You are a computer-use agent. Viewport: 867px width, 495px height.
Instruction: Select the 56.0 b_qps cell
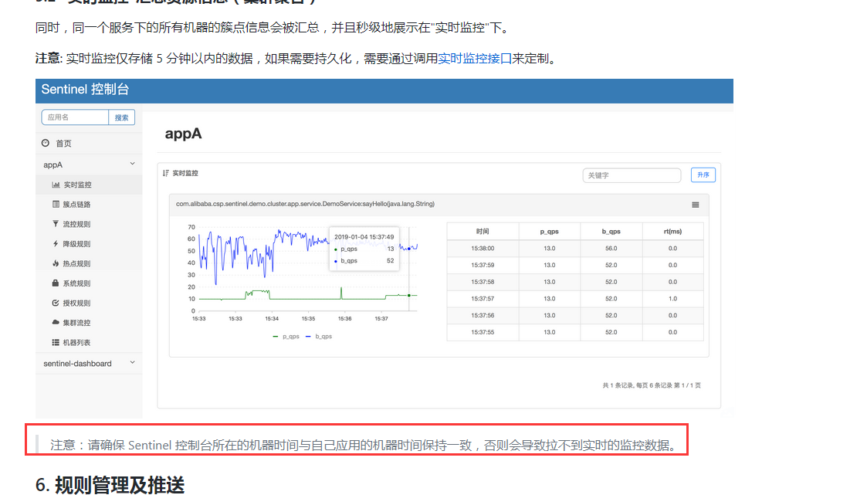[611, 249]
